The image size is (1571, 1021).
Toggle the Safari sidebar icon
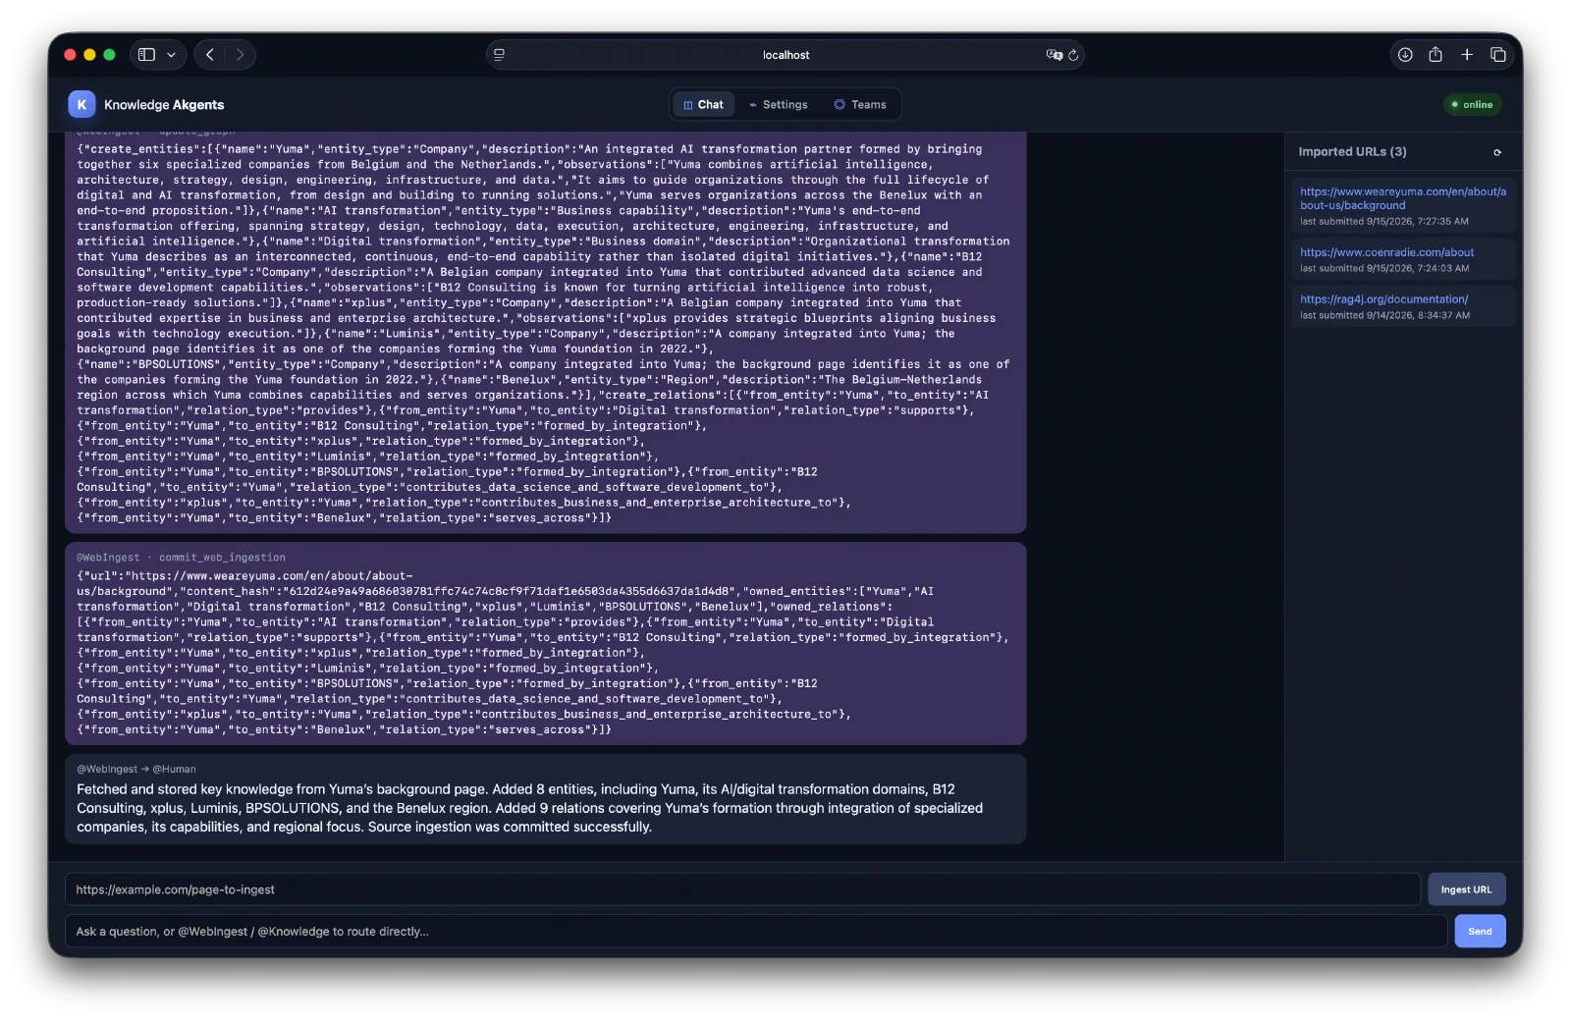[146, 55]
